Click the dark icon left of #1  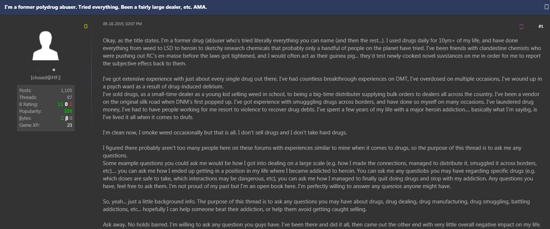(531, 27)
